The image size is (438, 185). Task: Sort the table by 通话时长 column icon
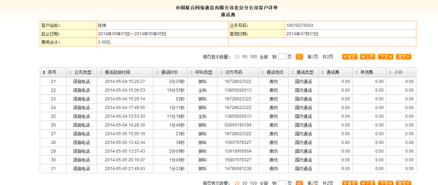[157, 72]
